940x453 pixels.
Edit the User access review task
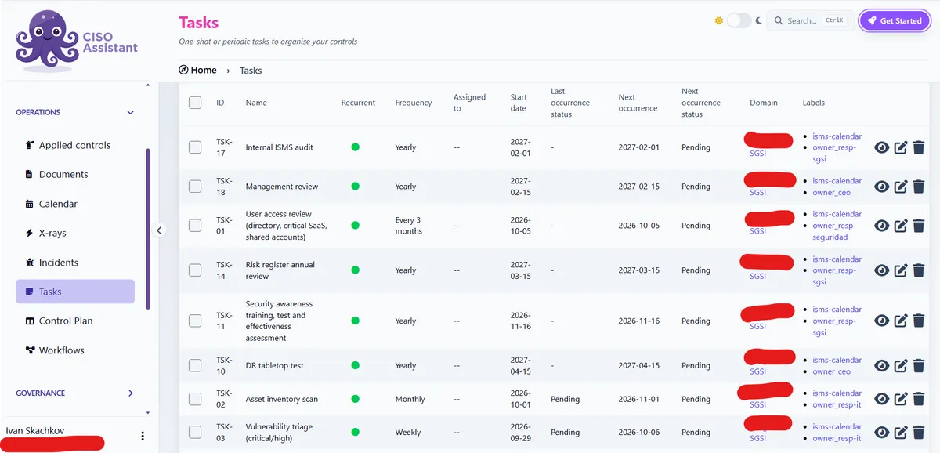(901, 226)
